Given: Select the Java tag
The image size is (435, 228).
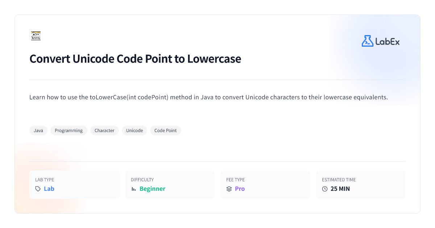Looking at the screenshot, I should [x=38, y=131].
